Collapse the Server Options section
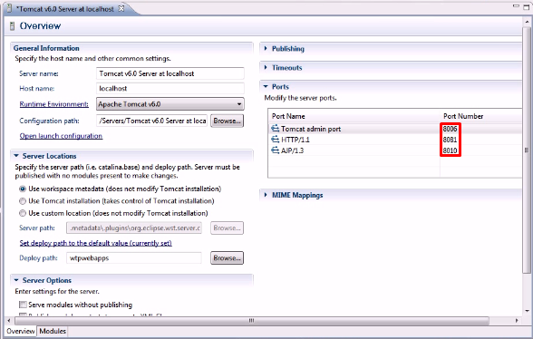 point(16,280)
